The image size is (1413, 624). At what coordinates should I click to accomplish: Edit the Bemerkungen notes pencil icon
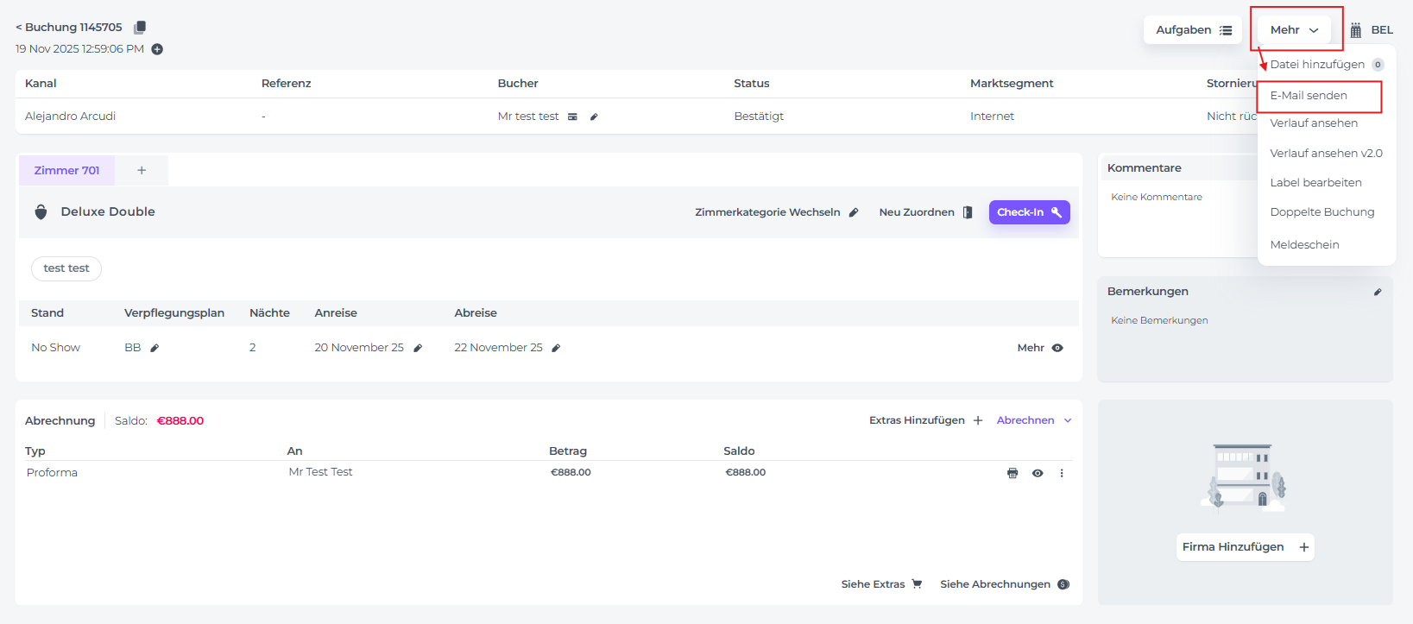click(1378, 292)
